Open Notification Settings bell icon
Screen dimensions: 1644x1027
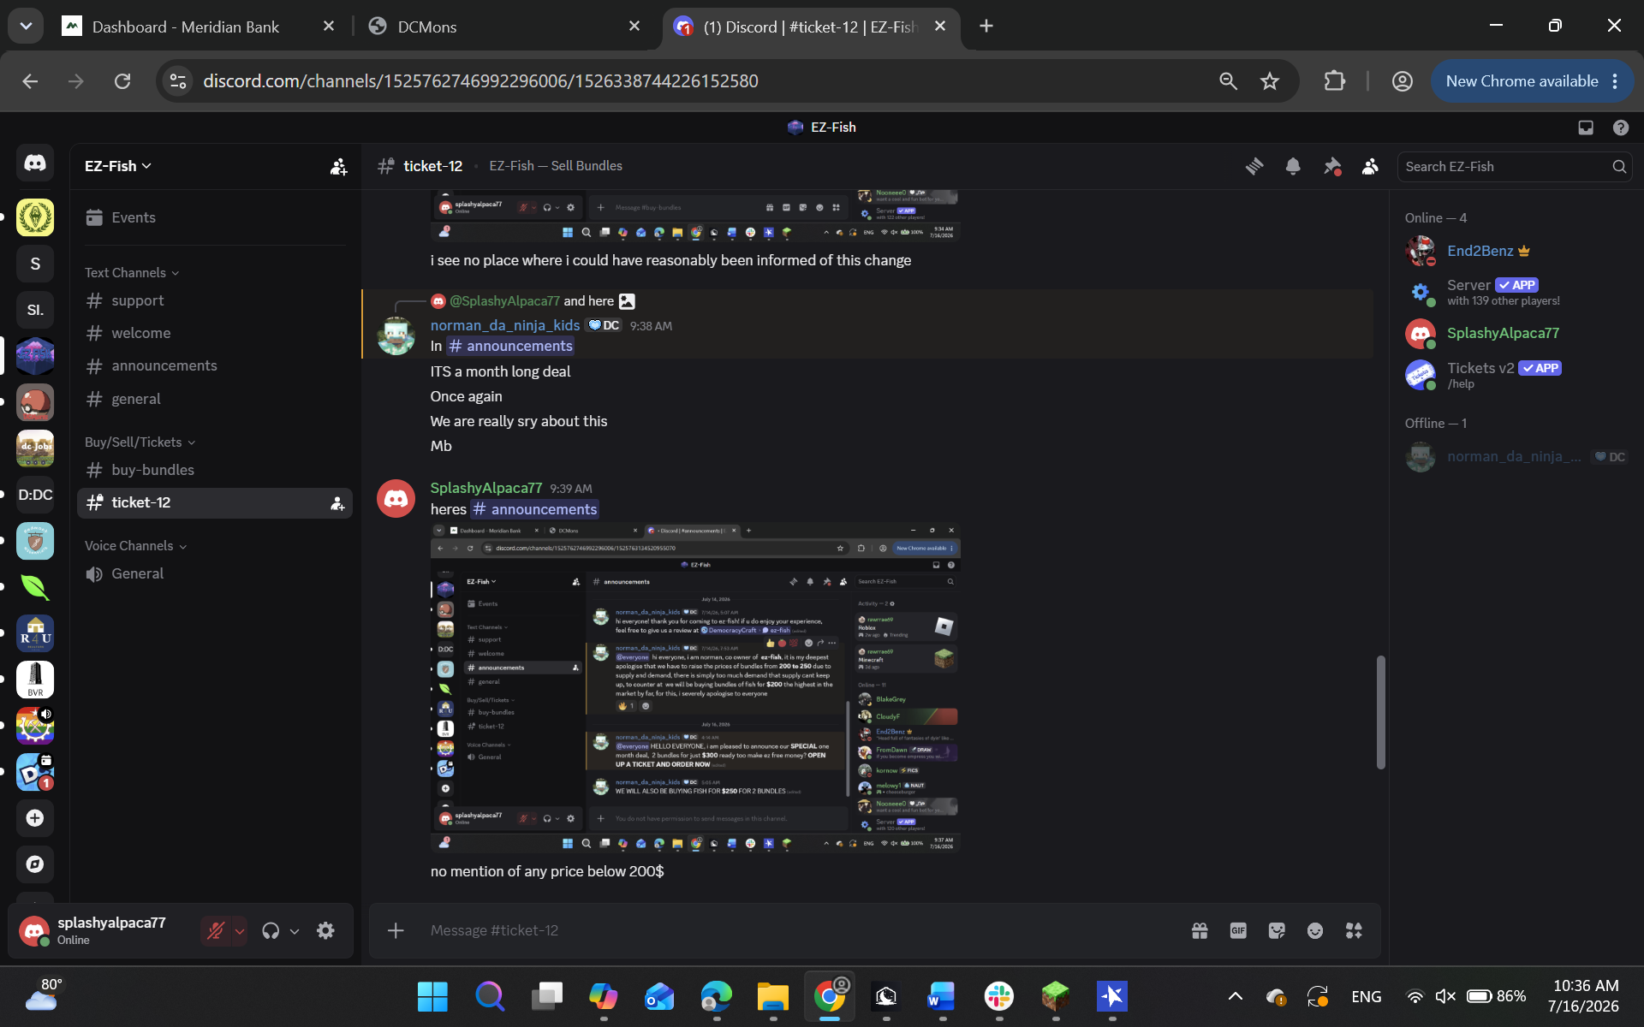click(x=1293, y=166)
